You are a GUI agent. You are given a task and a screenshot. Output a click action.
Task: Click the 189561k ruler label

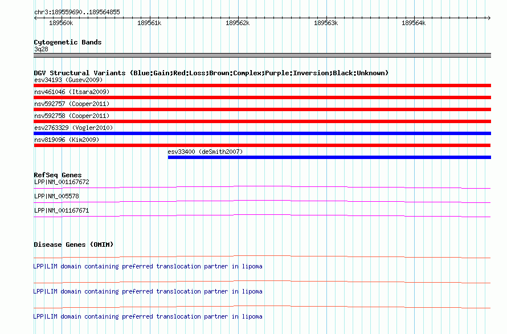[x=149, y=23]
